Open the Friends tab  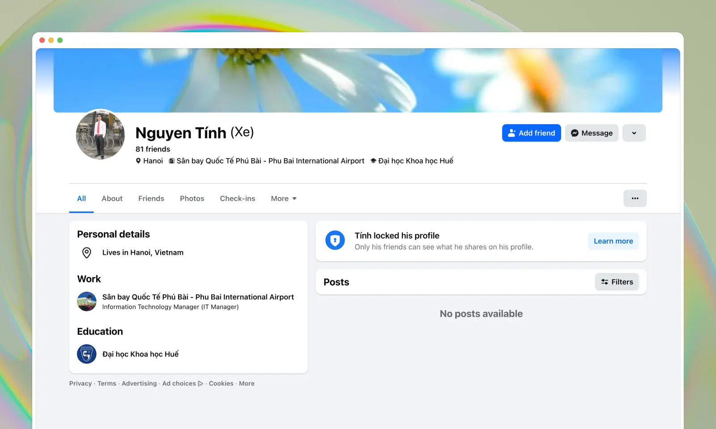pyautogui.click(x=151, y=198)
